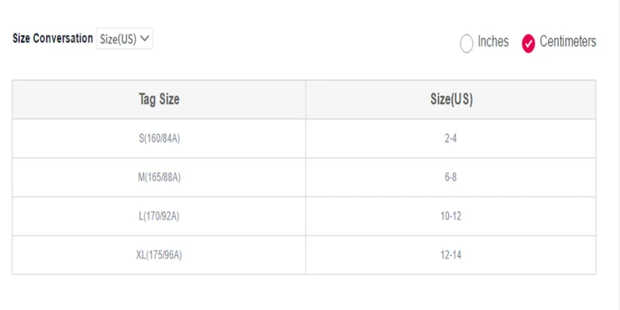Select the checked Centimeters radio button
Viewport: 620px width, 310px height.
(x=529, y=43)
